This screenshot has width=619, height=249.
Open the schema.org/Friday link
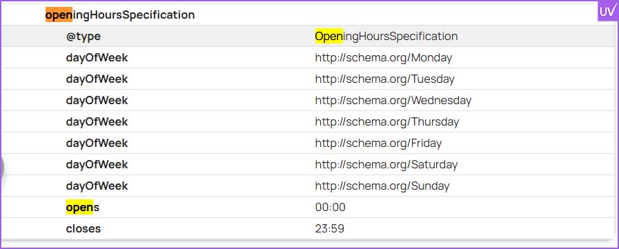(378, 143)
